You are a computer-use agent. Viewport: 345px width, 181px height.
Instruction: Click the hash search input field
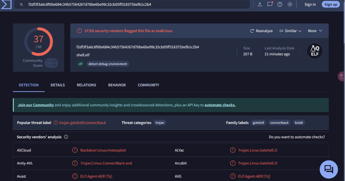(x=132, y=4)
